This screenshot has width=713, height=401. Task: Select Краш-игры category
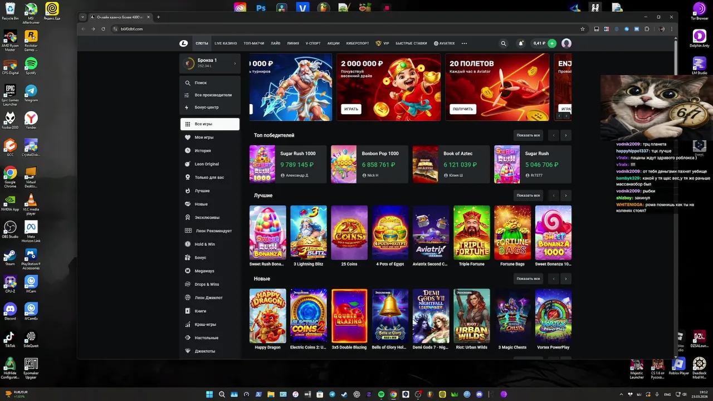(210, 324)
